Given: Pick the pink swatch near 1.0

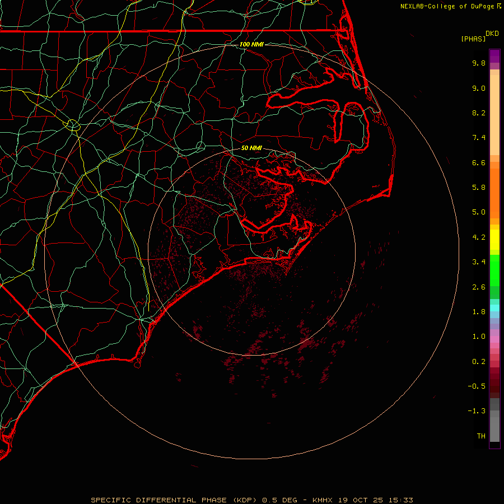Looking at the screenshot, I should click(x=494, y=338).
